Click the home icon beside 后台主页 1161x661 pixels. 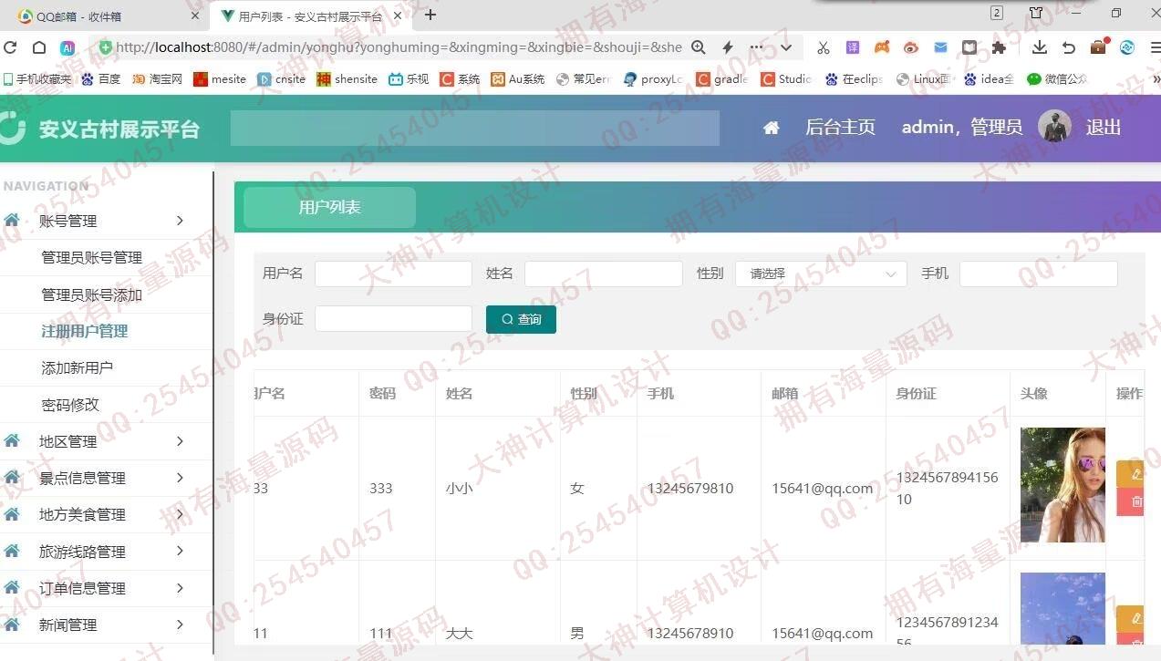coord(772,128)
